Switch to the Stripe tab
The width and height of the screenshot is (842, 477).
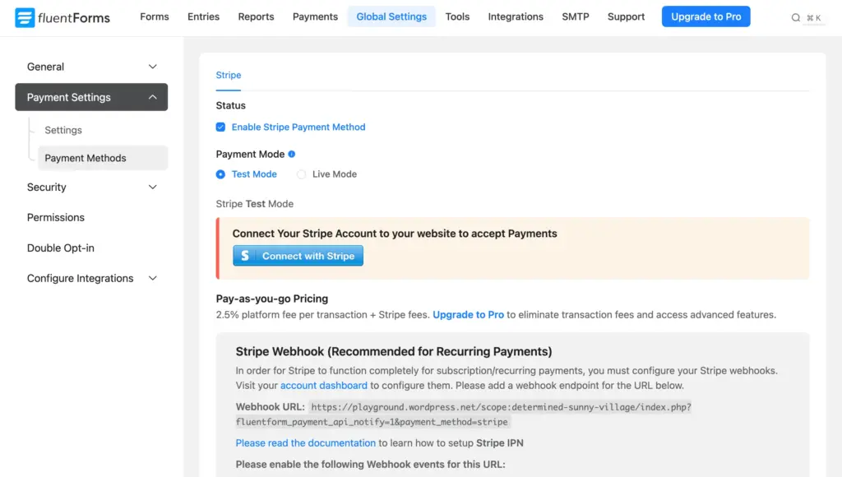click(x=228, y=75)
